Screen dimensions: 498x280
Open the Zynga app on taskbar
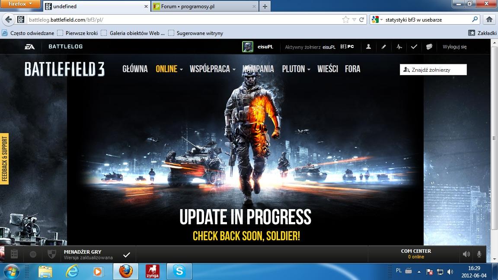(x=153, y=272)
